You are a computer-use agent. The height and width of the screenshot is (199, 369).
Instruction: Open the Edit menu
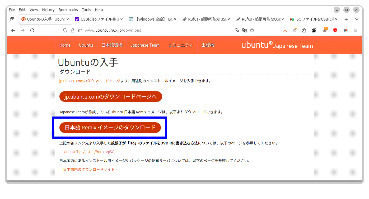click(22, 10)
